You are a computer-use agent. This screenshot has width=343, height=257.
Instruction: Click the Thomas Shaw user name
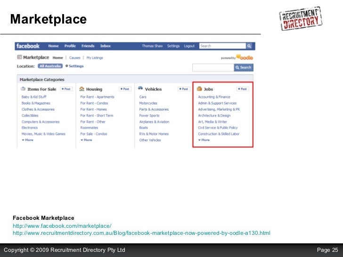pyautogui.click(x=152, y=46)
